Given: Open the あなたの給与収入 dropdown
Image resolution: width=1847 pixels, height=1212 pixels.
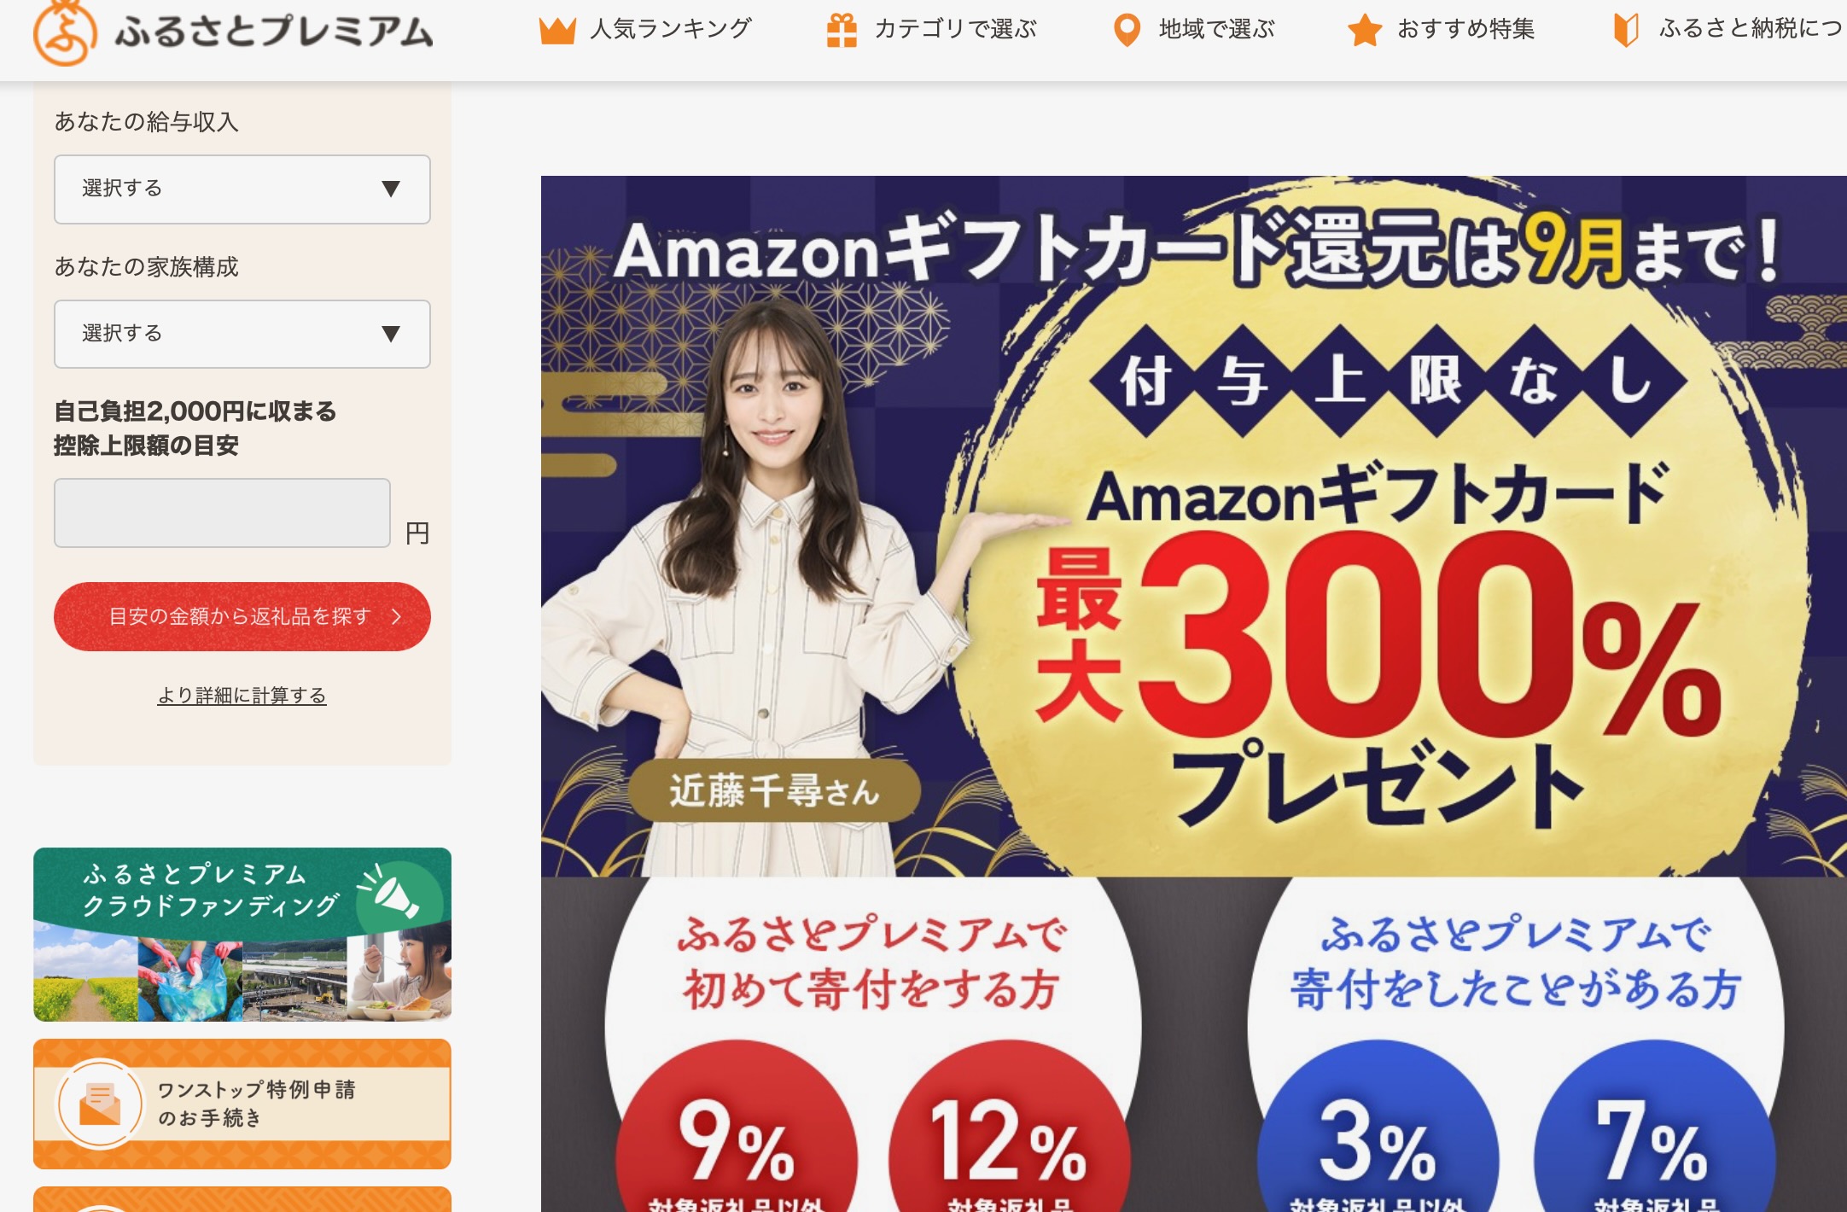Looking at the screenshot, I should 242,189.
